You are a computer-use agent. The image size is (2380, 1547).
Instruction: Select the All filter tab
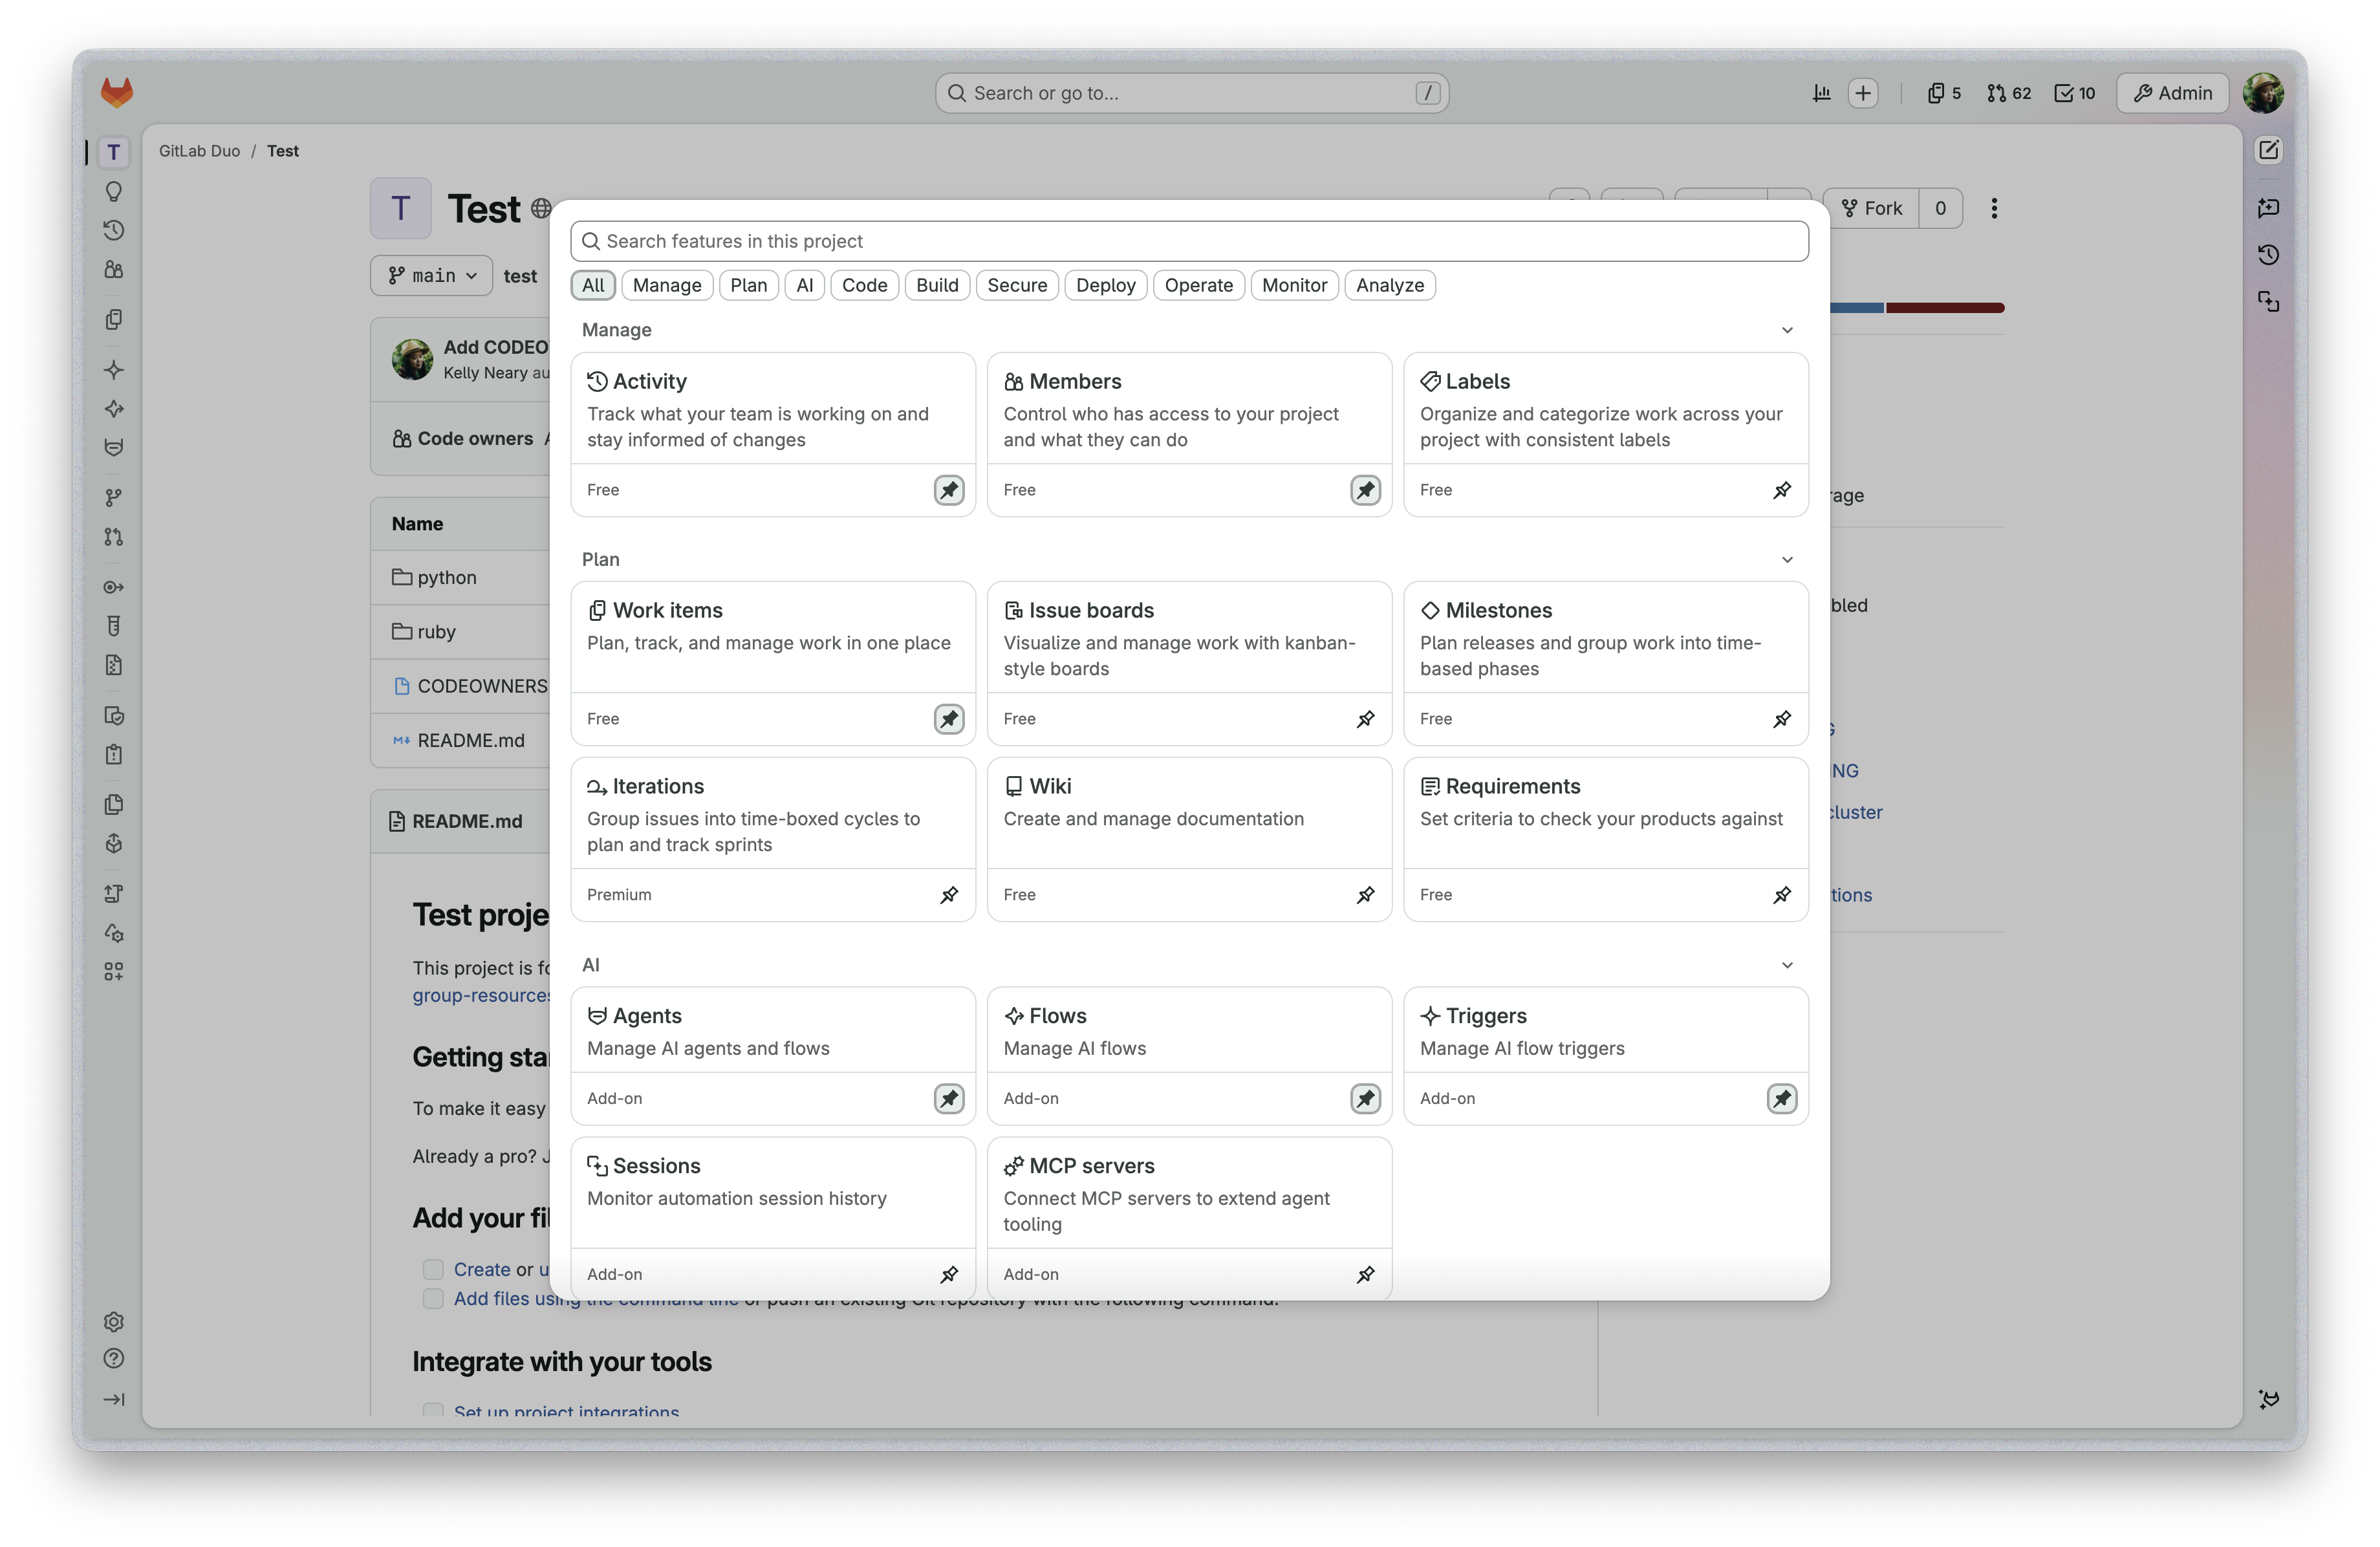pyautogui.click(x=593, y=285)
